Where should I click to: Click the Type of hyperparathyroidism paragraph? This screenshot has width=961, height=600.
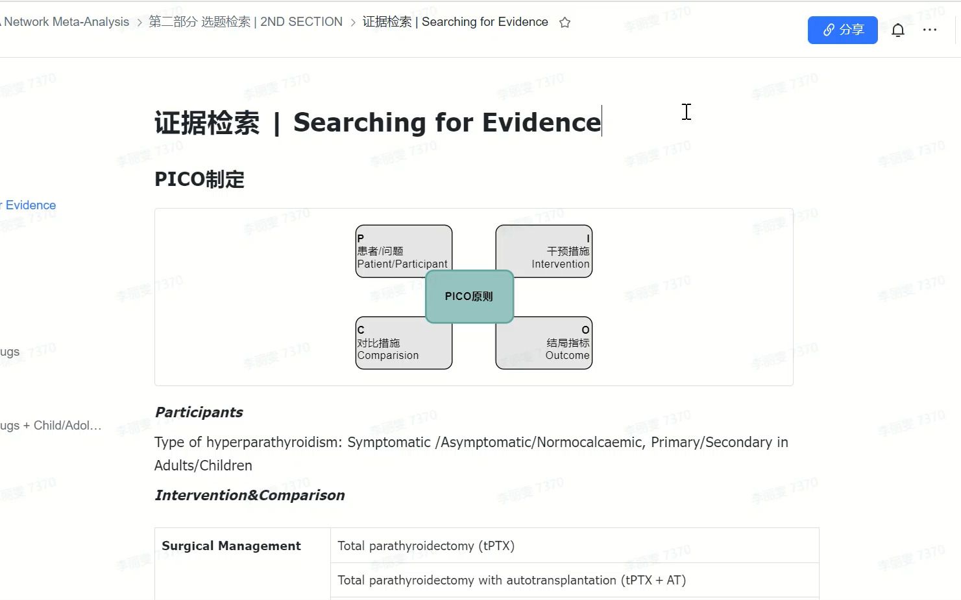click(x=471, y=454)
